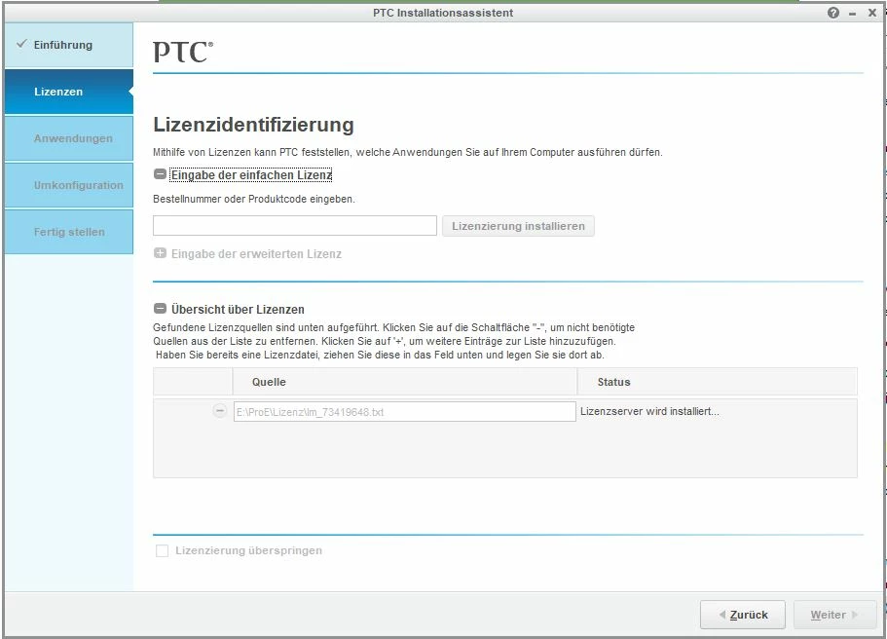
Task: Click the status text Lizenzserver wird installiert
Action: pos(649,411)
